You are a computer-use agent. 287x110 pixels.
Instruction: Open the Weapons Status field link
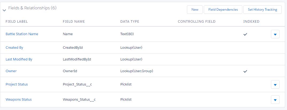18,100
